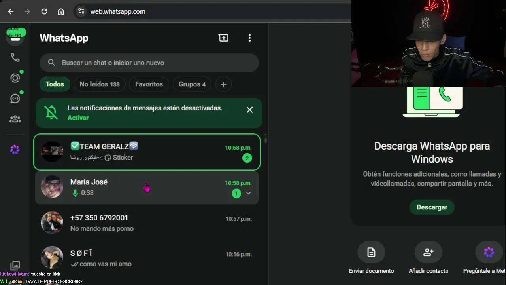This screenshot has height=285, width=506.
Task: Click +57 350 6792001 profile photo
Action: pyautogui.click(x=52, y=222)
